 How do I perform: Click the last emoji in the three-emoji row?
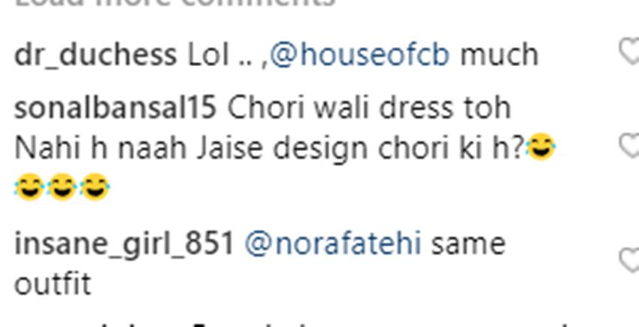pos(95,187)
